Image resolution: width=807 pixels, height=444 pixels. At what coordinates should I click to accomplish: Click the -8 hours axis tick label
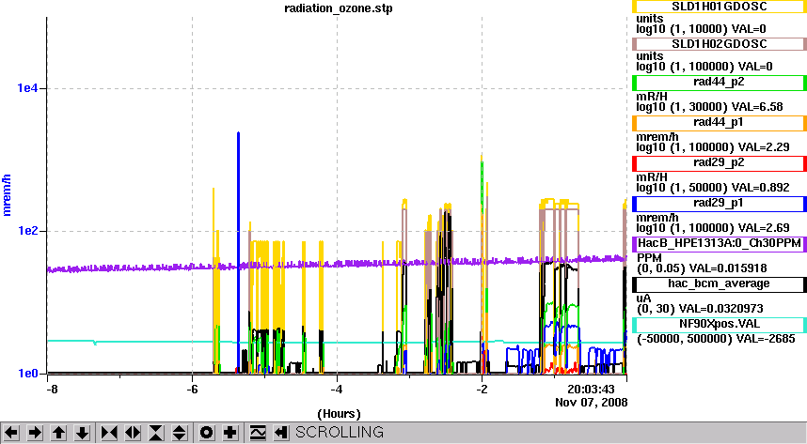coord(52,390)
